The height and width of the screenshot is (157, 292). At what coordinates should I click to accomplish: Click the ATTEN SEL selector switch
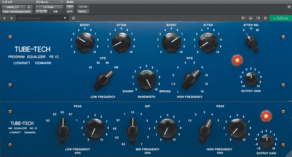click(x=252, y=42)
